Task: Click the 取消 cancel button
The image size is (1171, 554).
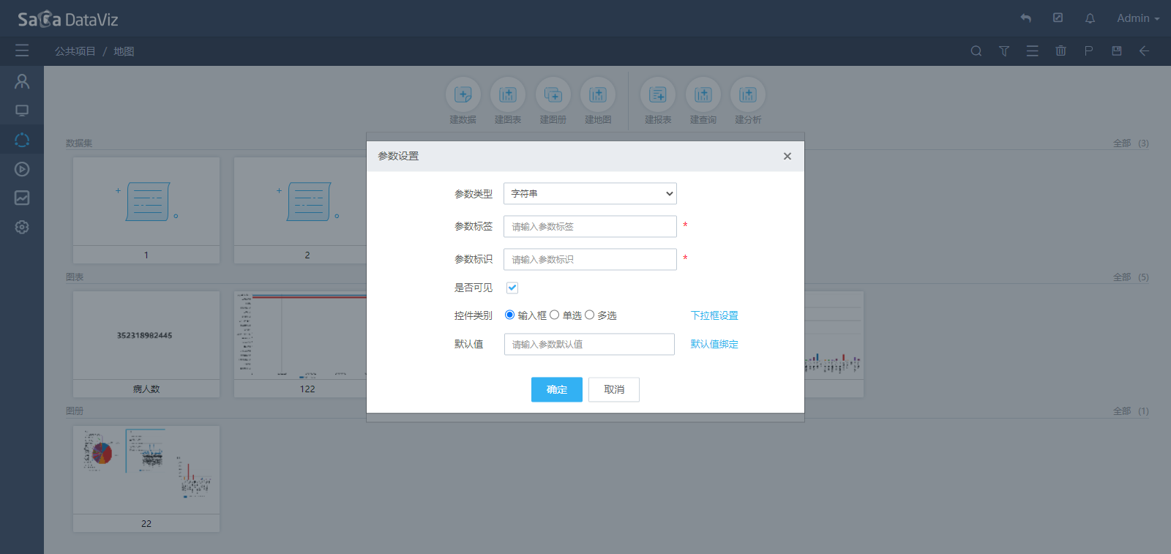Action: pos(614,389)
